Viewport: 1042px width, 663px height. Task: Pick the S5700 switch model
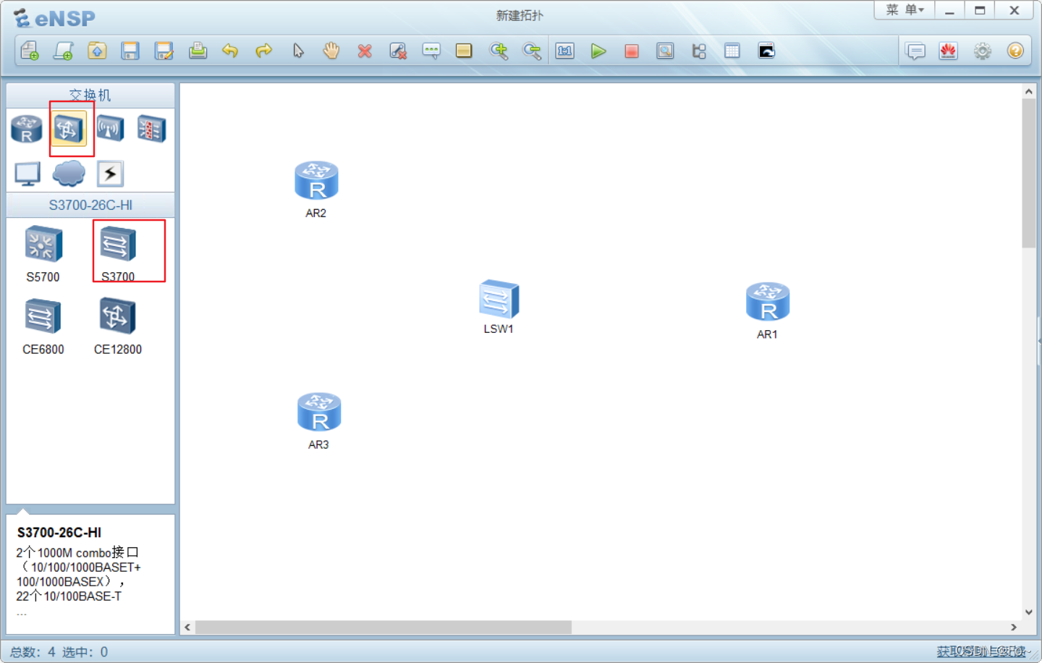pyautogui.click(x=43, y=253)
